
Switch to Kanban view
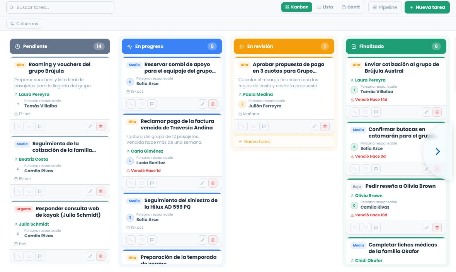click(297, 7)
